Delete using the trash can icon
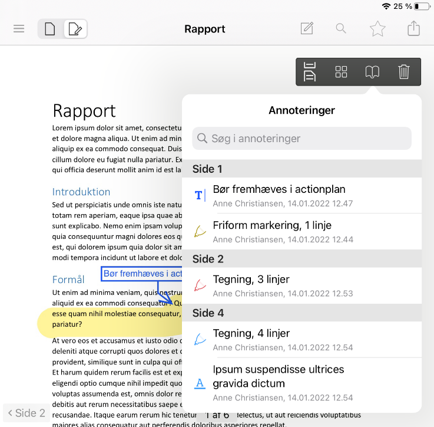 [404, 72]
